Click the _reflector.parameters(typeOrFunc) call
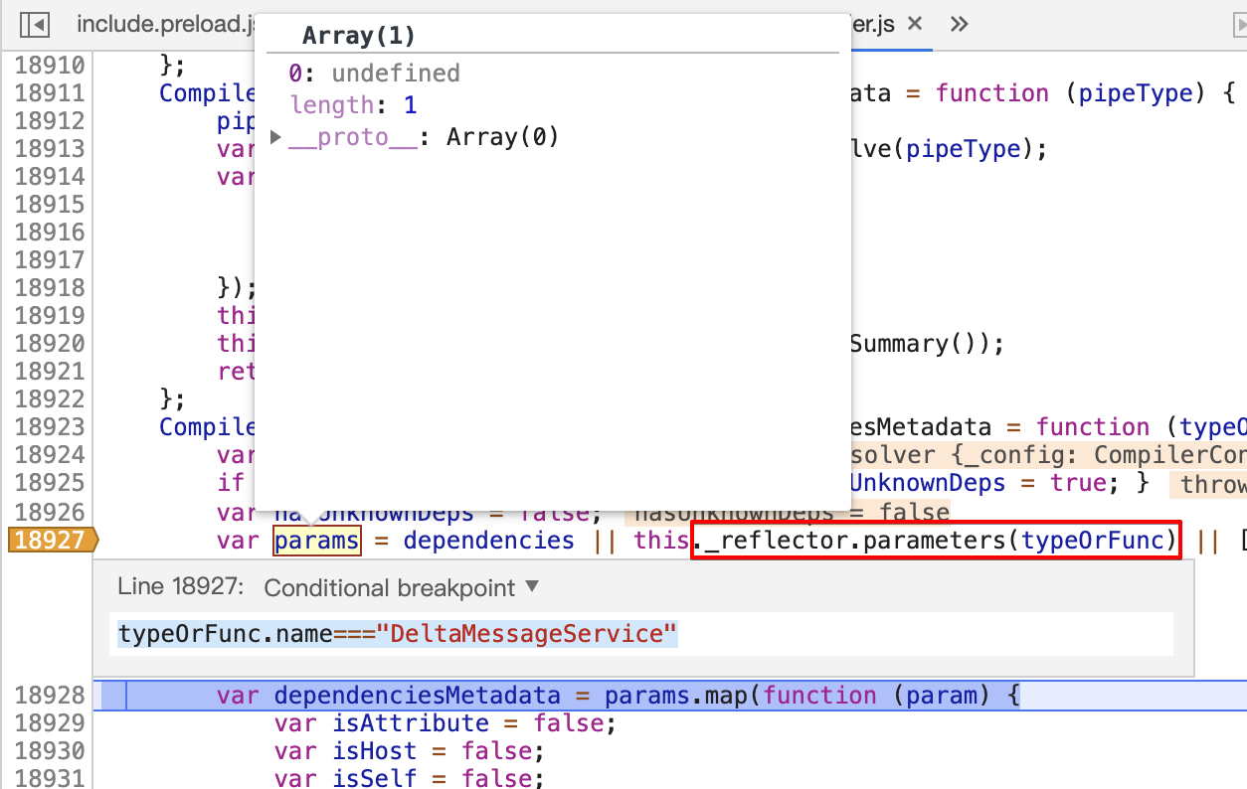This screenshot has height=789, width=1247. pyautogui.click(x=935, y=541)
